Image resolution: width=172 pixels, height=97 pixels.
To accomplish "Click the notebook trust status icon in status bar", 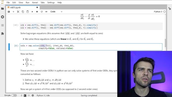I will (33, 95).
